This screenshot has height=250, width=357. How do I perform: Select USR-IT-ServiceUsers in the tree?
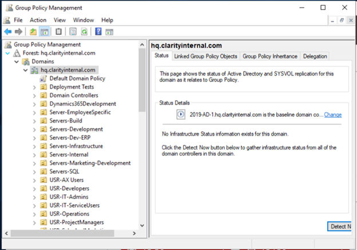(74, 205)
